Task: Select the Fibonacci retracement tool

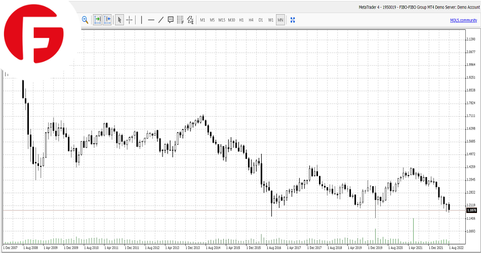Action: pos(180,20)
